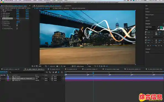Open the Active Camera view dropdown
164x102 pixels.
point(81,66)
